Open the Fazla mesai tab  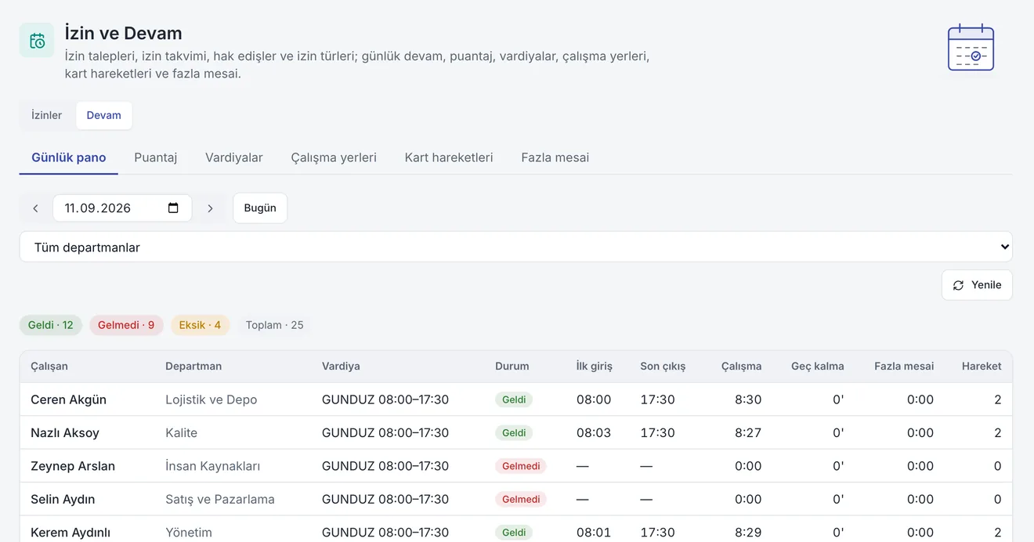click(x=555, y=157)
